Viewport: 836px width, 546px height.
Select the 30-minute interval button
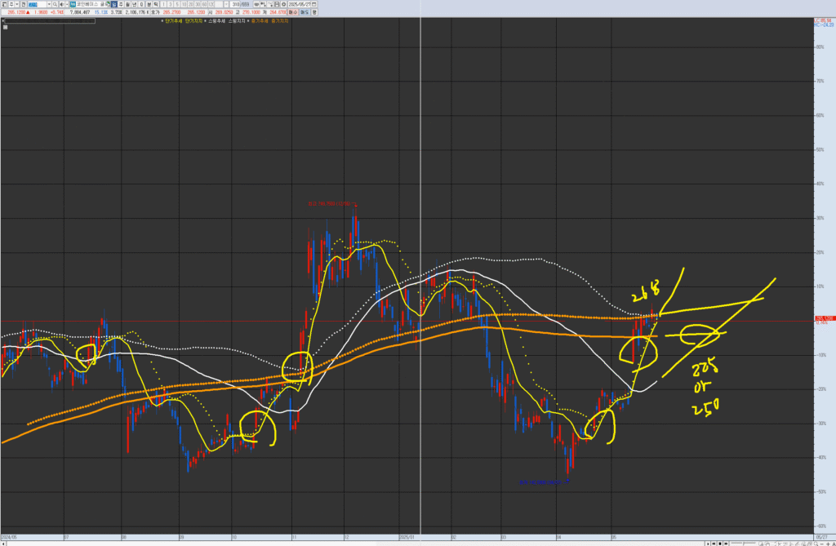point(198,4)
